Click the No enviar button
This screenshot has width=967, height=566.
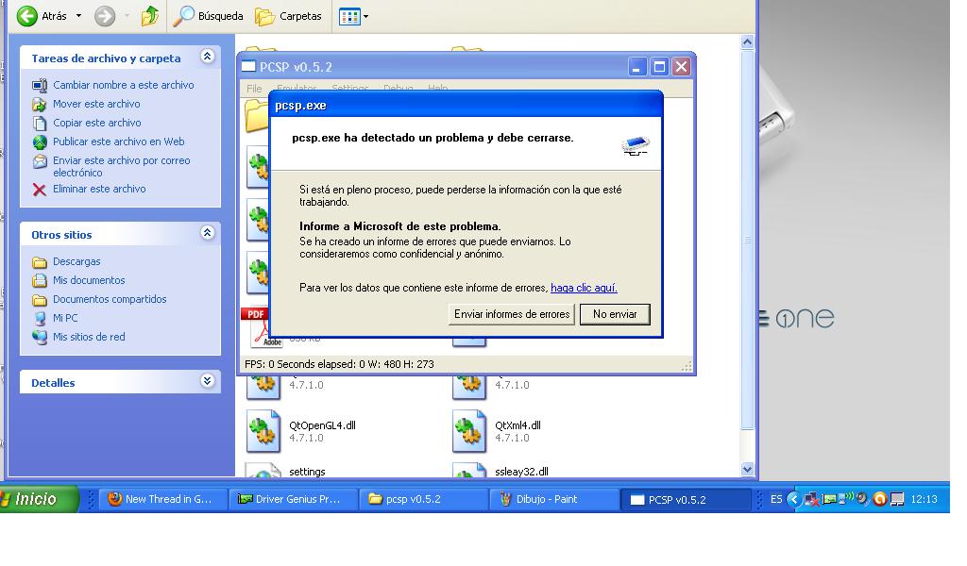(x=615, y=314)
